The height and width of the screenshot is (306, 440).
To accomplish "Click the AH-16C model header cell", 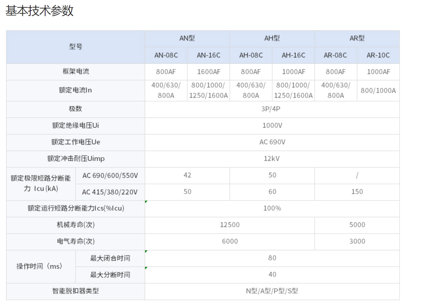I will pyautogui.click(x=293, y=55).
